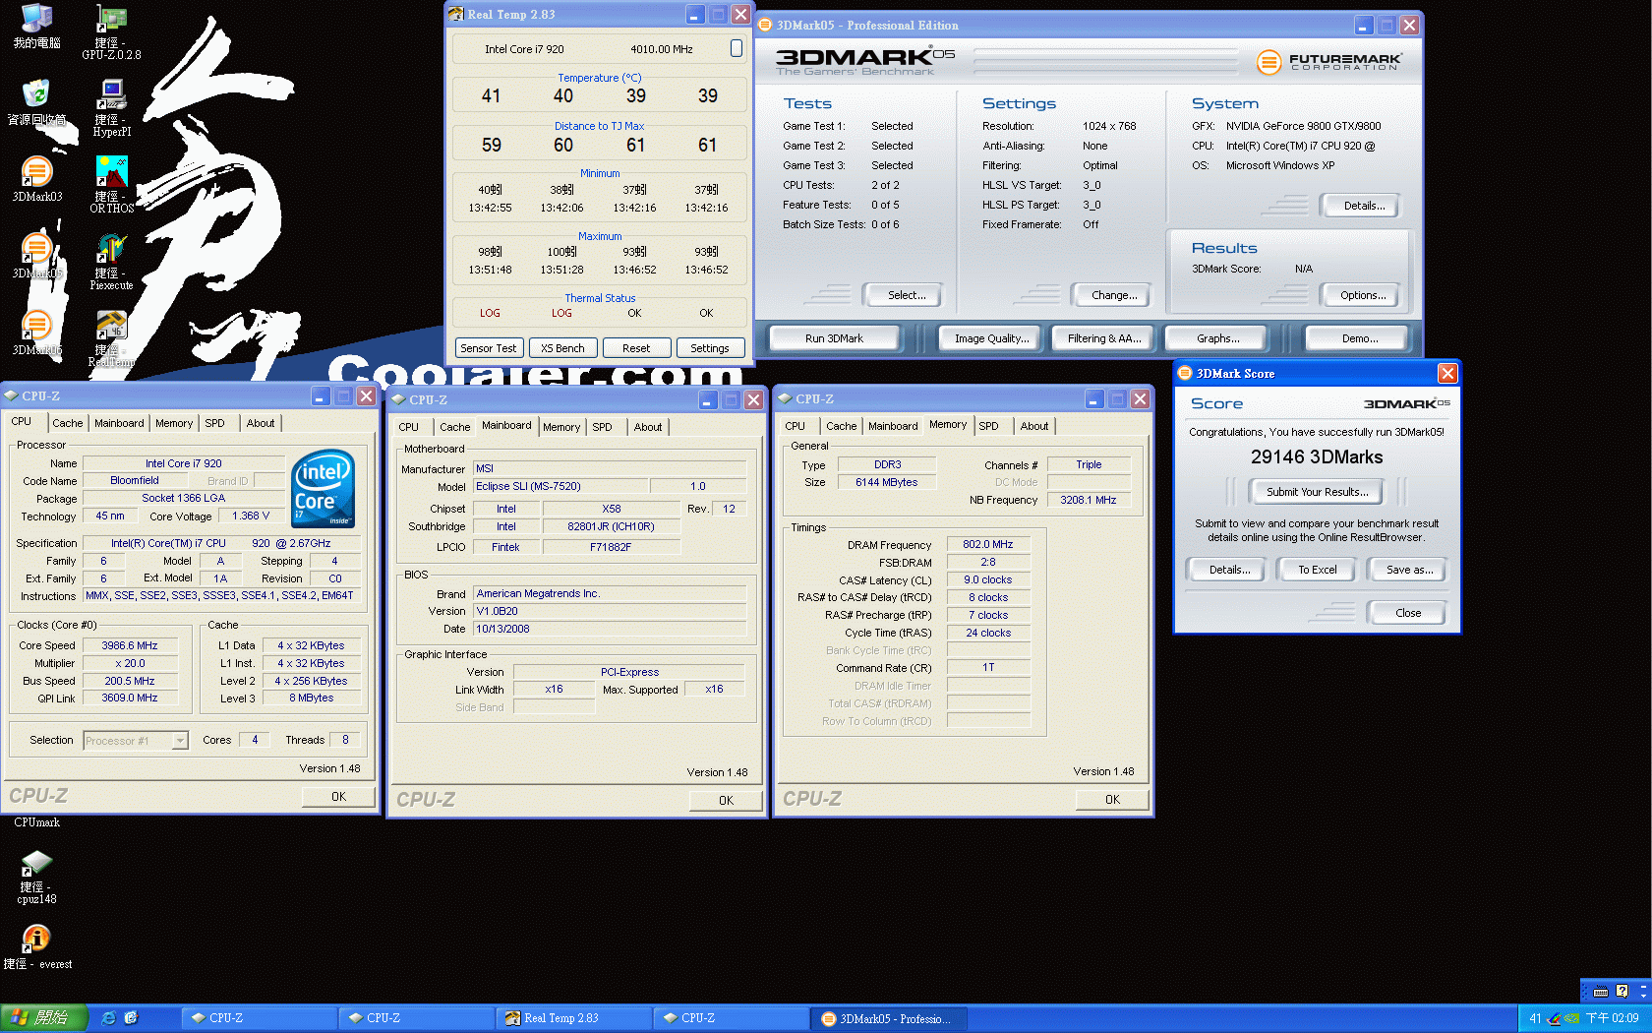This screenshot has height=1033, width=1652.
Task: Click the Core Speed value 3986.6 MHz
Action: click(130, 645)
